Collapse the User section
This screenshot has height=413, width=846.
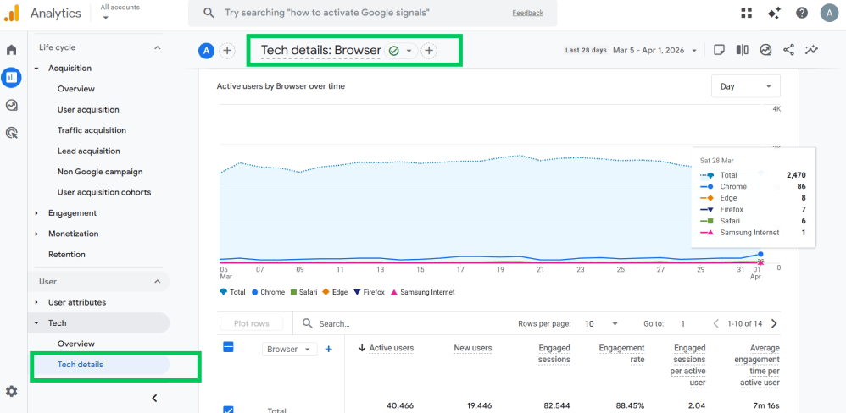point(157,281)
